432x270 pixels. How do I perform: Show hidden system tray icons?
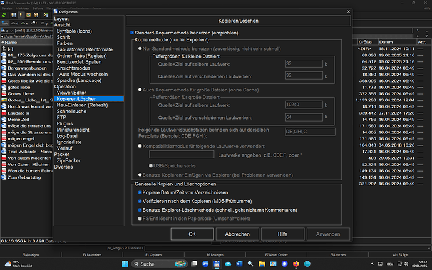tap(372, 264)
